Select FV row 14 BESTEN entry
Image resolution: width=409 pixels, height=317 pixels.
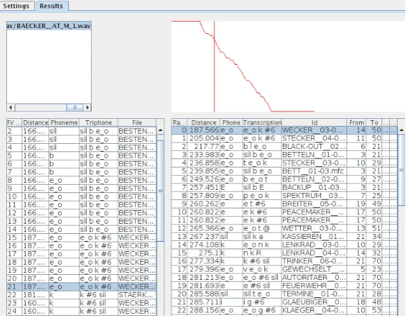pyautogui.click(x=82, y=229)
